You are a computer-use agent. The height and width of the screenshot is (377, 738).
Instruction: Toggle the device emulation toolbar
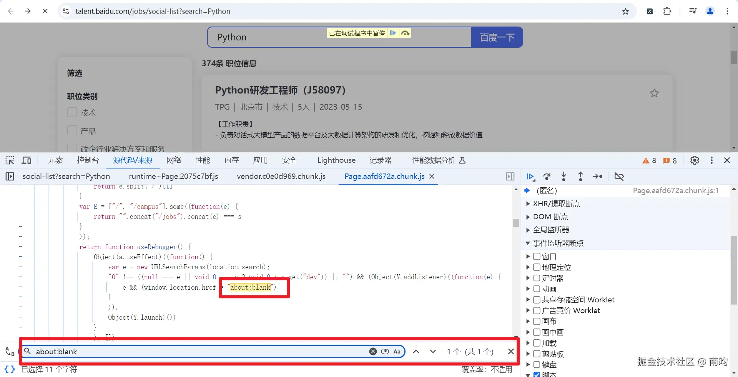pyautogui.click(x=27, y=160)
